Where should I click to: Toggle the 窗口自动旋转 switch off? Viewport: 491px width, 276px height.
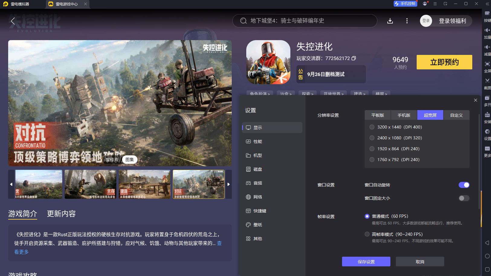tap(464, 185)
